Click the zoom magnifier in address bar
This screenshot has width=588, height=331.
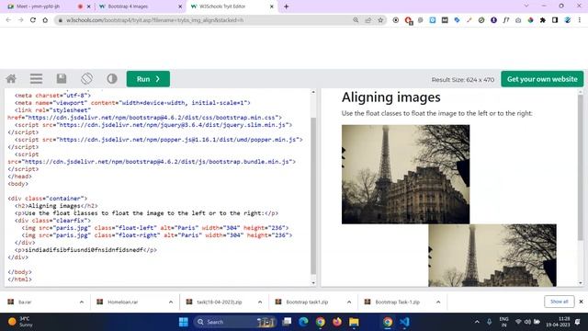[x=356, y=20]
